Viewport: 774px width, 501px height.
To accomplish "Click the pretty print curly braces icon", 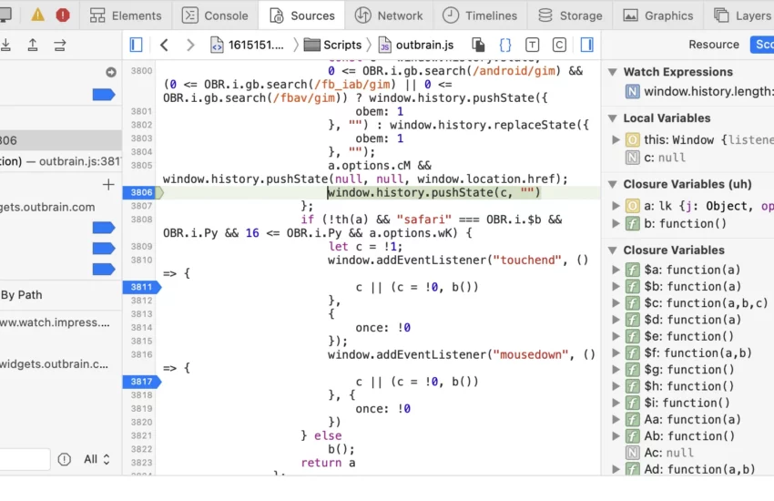I will coord(504,45).
